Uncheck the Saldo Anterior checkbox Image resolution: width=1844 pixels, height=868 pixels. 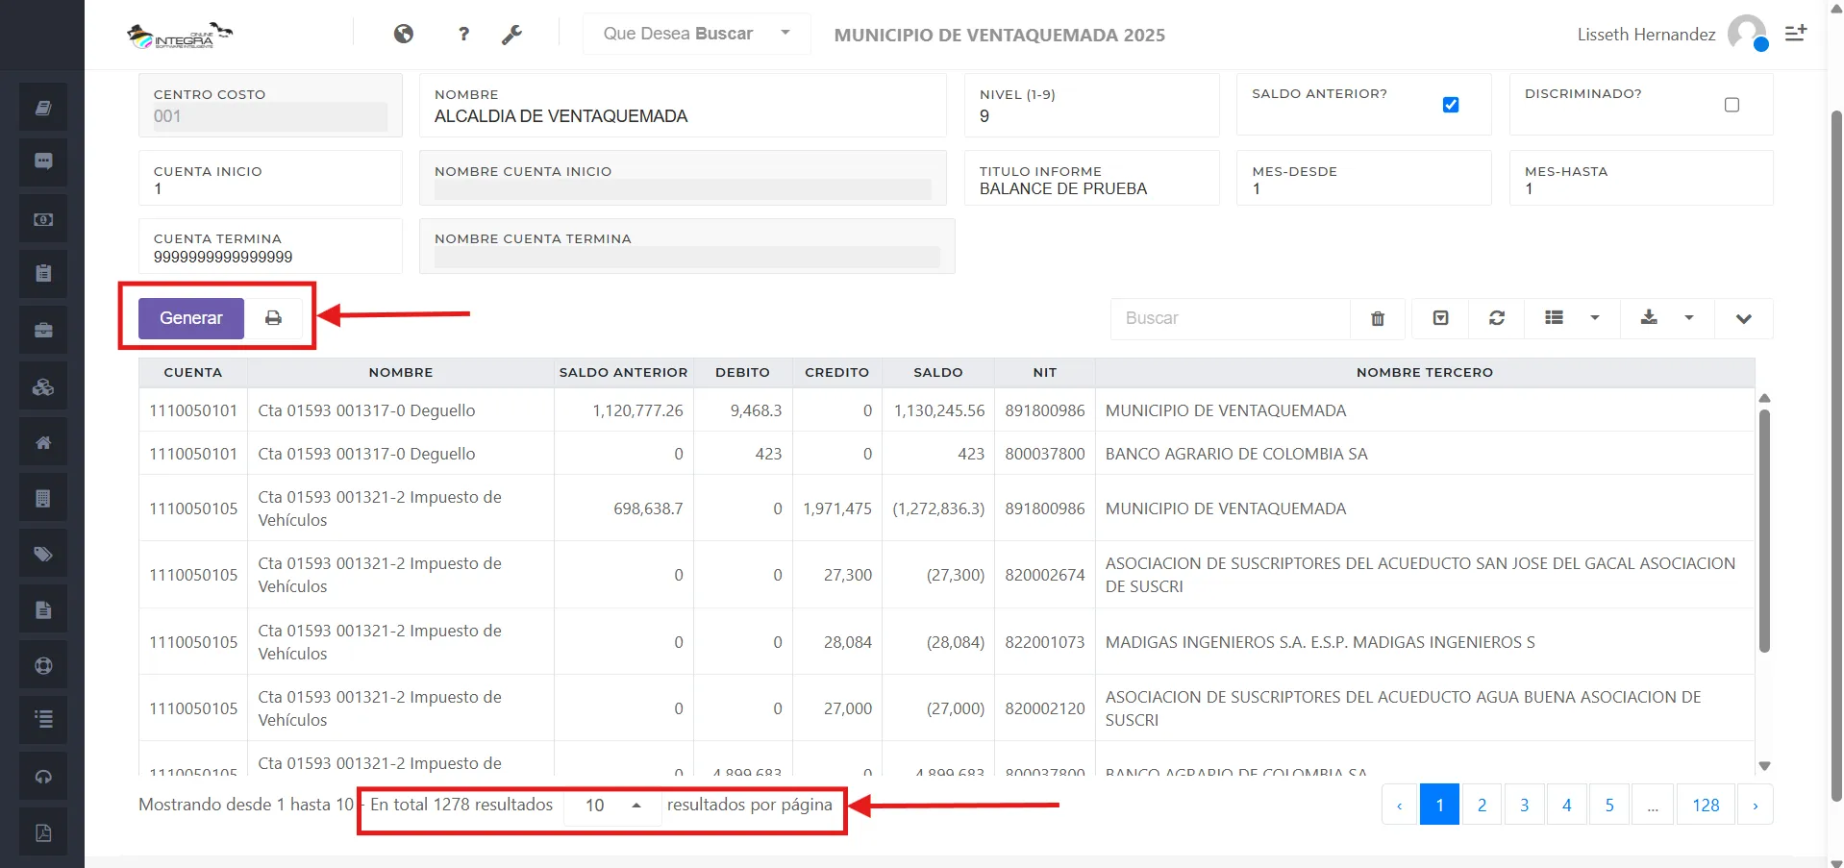point(1451,105)
